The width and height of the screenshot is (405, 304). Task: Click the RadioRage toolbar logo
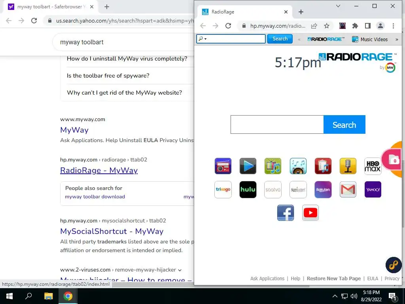pos(326,39)
